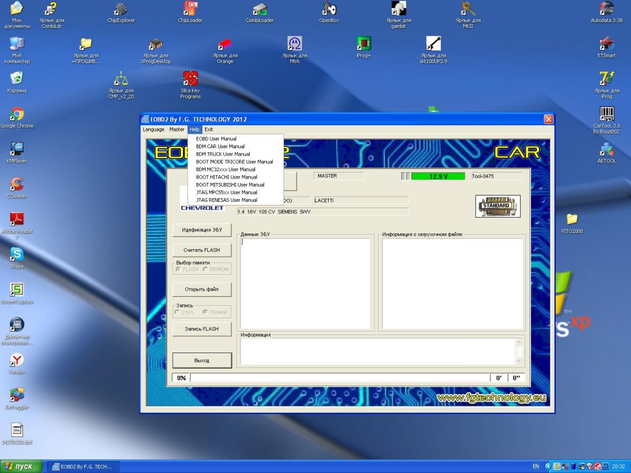
Task: Open ChipExplorer desktop icon
Action: [x=121, y=13]
